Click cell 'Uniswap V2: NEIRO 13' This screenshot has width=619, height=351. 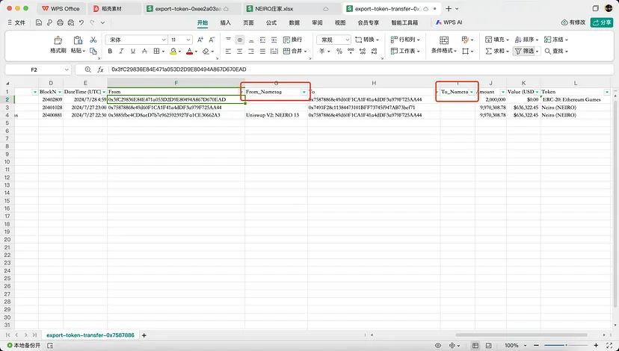[x=276, y=115]
